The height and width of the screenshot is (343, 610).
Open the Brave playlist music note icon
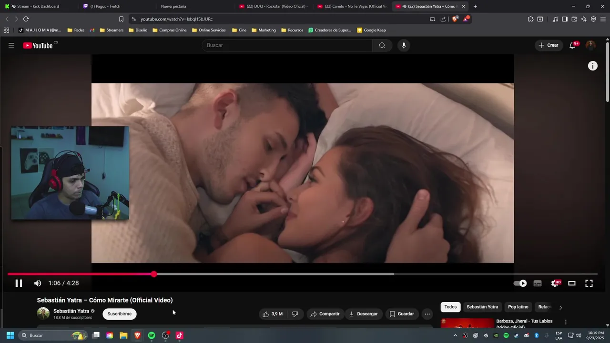click(x=555, y=19)
